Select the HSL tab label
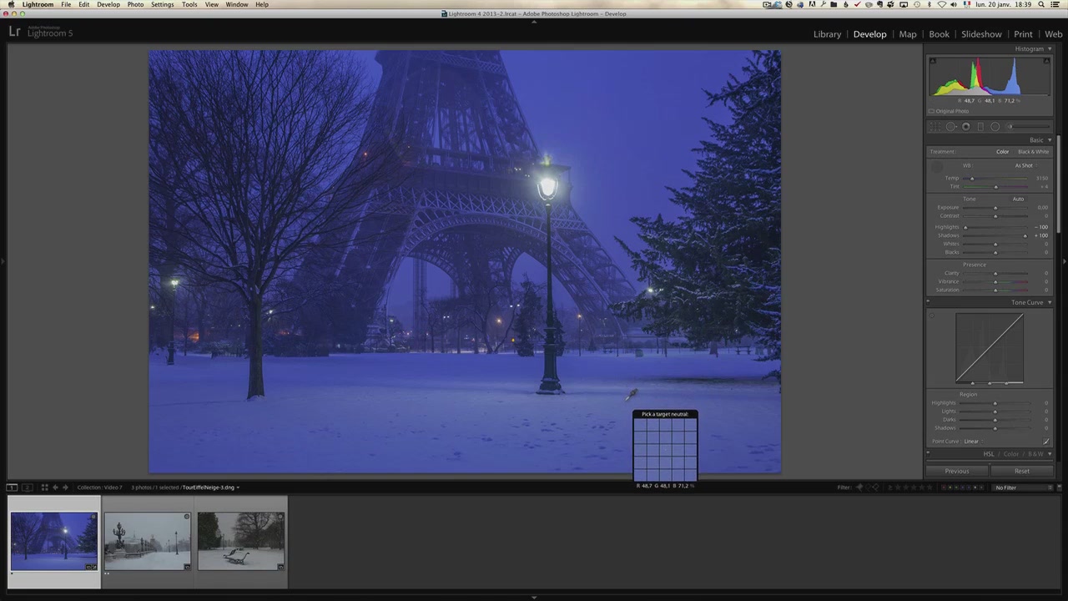1068x601 pixels. (989, 454)
